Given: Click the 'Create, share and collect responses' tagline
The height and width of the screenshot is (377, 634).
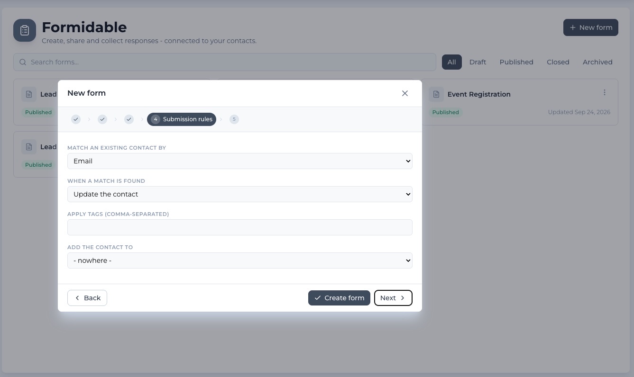Looking at the screenshot, I should (149, 41).
